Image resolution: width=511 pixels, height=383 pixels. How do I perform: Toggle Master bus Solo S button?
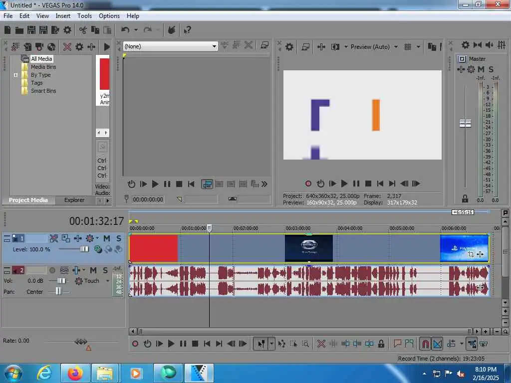pos(491,69)
